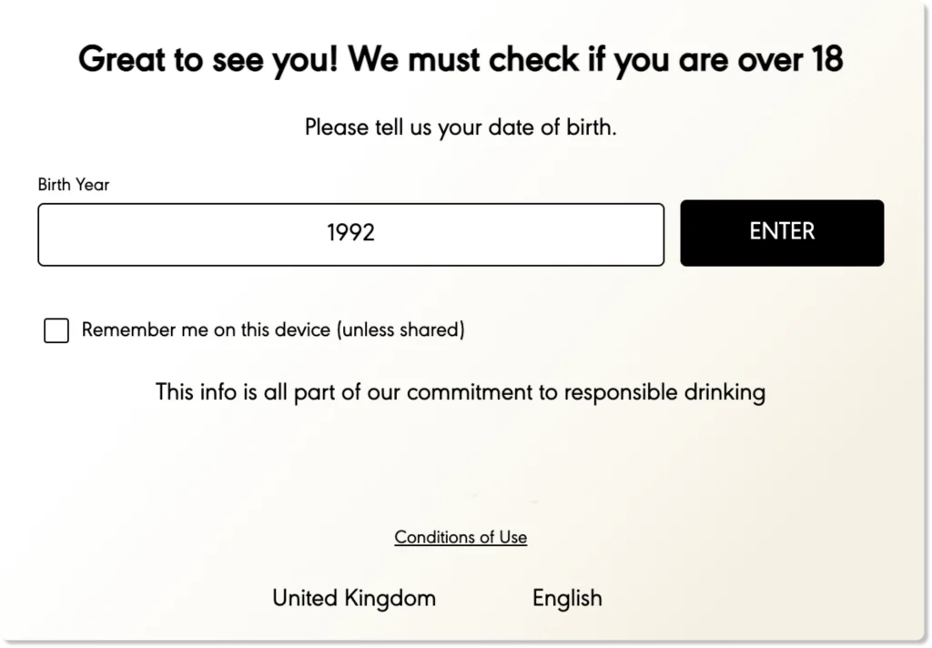Image resolution: width=932 pixels, height=648 pixels.
Task: Enable remembering this device
Action: pyautogui.click(x=56, y=330)
